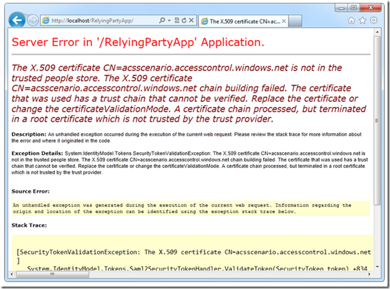Close the Internet Explorer window
390x289 pixels.
pyautogui.click(x=370, y=8)
